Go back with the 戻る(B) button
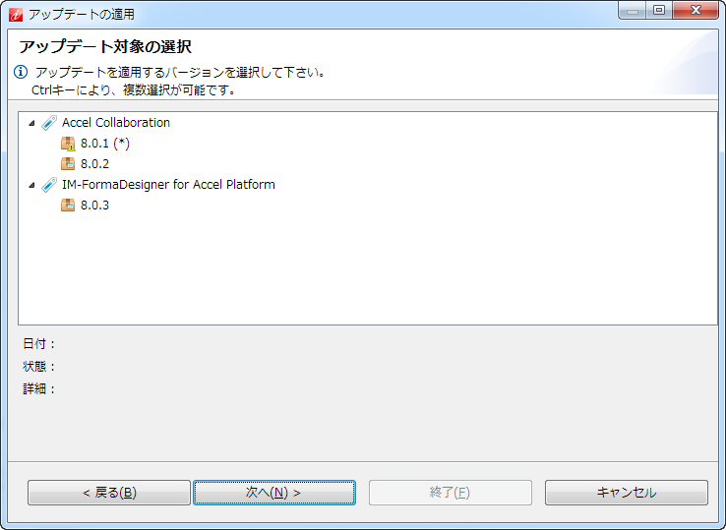The height and width of the screenshot is (530, 726). 109,493
